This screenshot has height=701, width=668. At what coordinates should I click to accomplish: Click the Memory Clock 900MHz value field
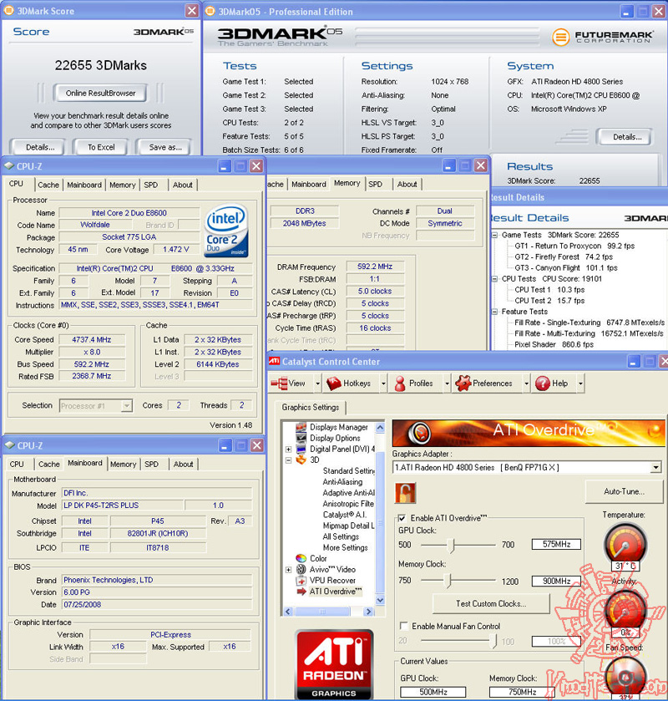pos(556,581)
